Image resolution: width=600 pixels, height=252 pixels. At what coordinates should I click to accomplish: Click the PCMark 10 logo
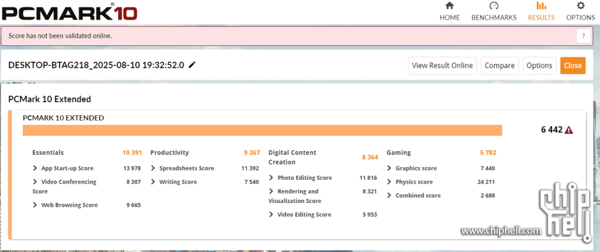[69, 12]
